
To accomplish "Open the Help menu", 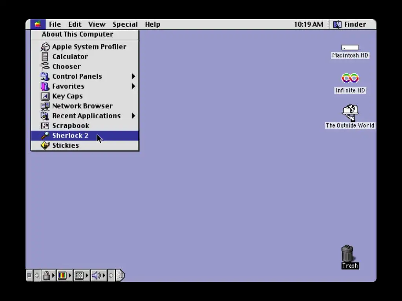I will 153,24.
